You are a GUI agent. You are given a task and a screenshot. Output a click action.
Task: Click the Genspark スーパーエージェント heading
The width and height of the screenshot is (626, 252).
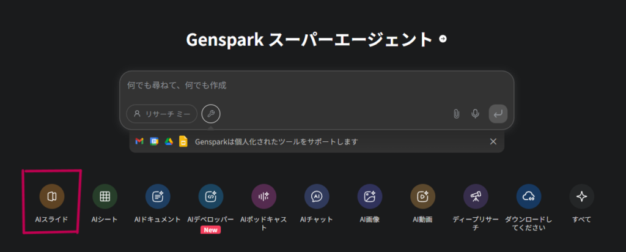tap(309, 40)
